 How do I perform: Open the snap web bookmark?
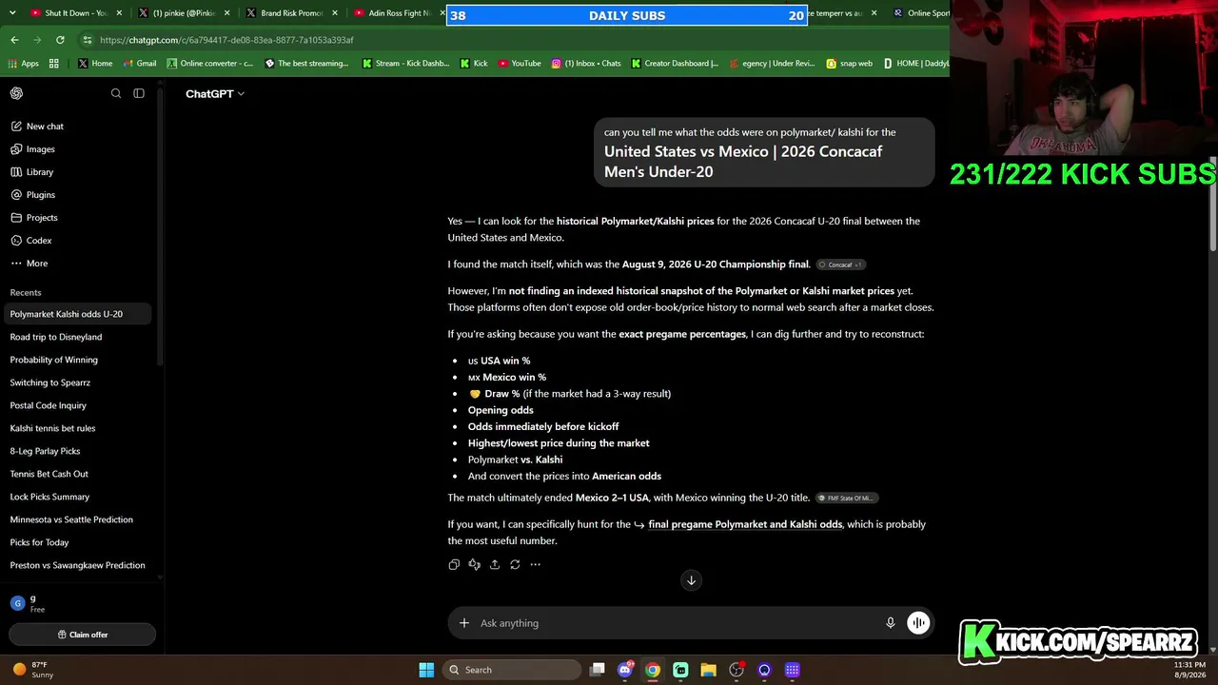click(849, 64)
